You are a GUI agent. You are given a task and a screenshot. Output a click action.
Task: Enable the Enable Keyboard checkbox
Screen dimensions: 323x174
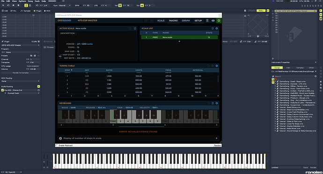(x=57, y=146)
